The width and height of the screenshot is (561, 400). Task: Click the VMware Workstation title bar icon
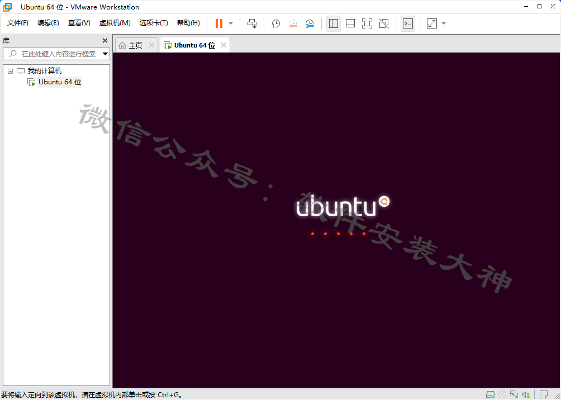[x=7, y=7]
